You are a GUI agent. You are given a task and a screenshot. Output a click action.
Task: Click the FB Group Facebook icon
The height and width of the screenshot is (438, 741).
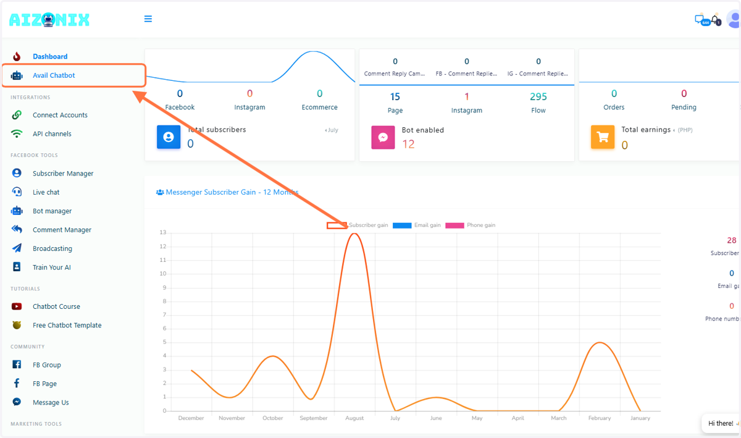coord(17,365)
